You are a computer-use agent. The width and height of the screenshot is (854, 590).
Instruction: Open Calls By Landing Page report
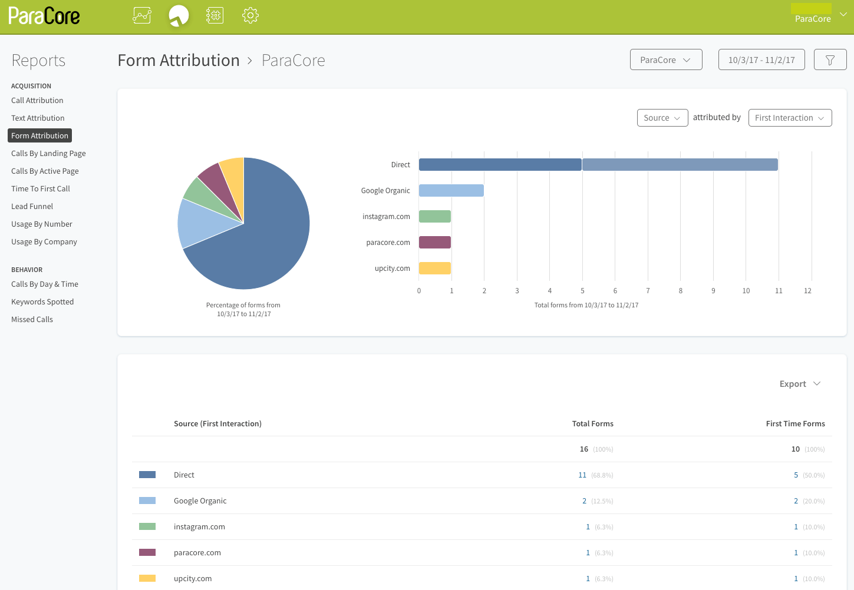pos(48,153)
